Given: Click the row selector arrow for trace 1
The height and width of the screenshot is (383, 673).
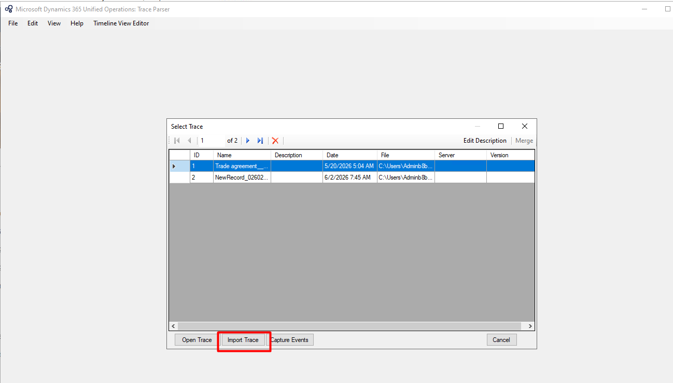Looking at the screenshot, I should point(179,166).
